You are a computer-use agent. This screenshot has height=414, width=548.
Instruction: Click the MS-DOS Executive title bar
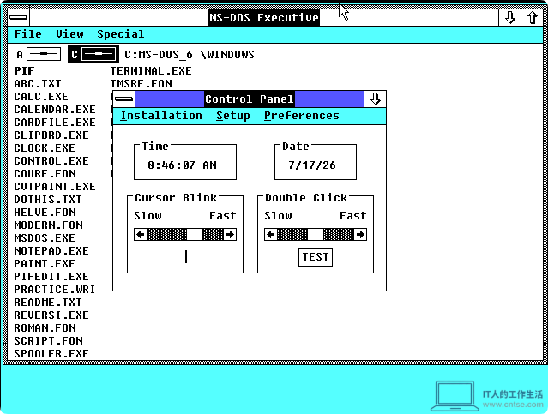264,17
